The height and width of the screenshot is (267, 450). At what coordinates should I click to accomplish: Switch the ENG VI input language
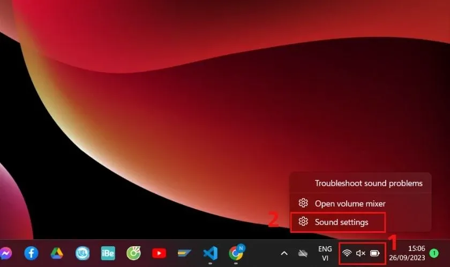click(x=325, y=253)
